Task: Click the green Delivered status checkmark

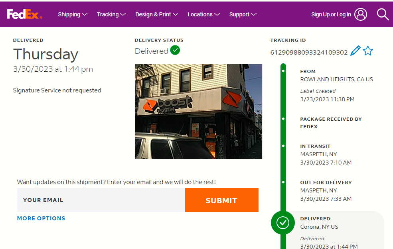Action: [x=175, y=51]
